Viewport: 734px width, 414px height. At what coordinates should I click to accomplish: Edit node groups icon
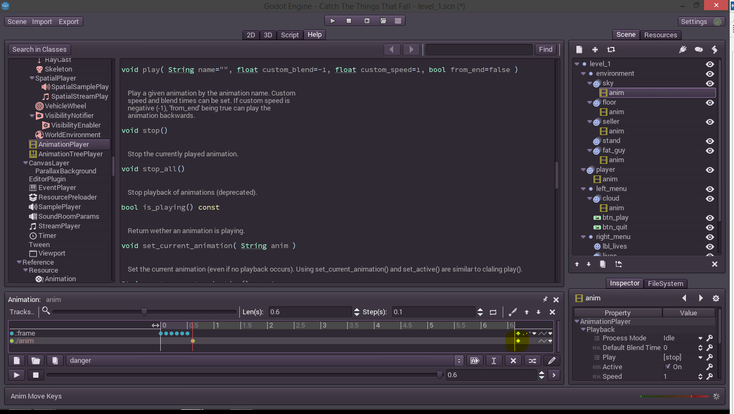tap(698, 49)
